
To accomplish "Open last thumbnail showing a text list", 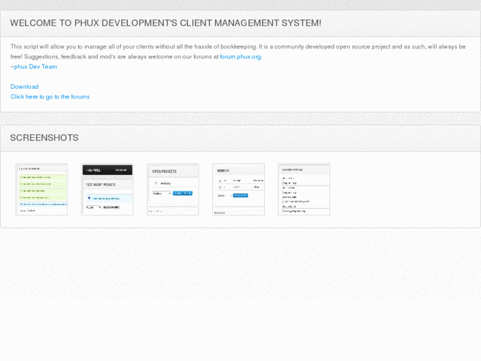I will click(304, 189).
